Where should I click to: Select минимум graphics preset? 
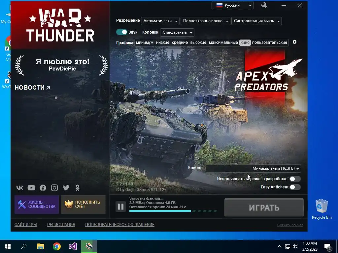point(145,42)
